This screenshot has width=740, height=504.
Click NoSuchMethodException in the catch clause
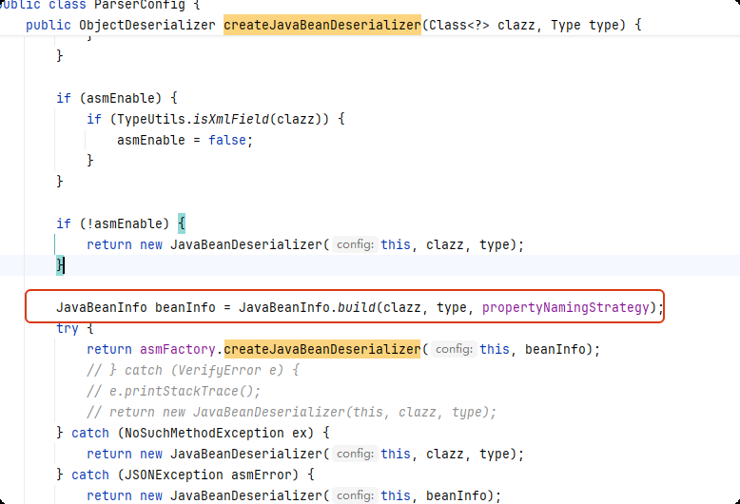point(204,433)
